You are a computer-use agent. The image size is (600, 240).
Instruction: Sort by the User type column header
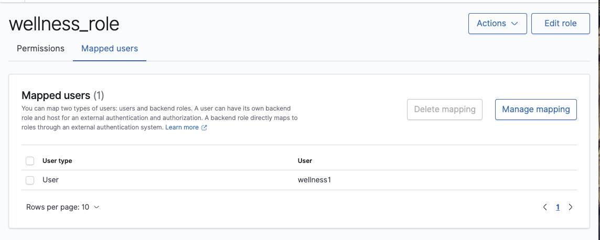57,161
